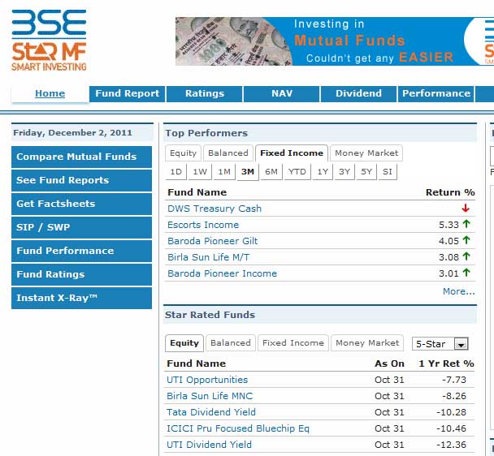Viewport: 494px width, 456px height.
Task: Open the Fund Report menu
Action: [128, 94]
